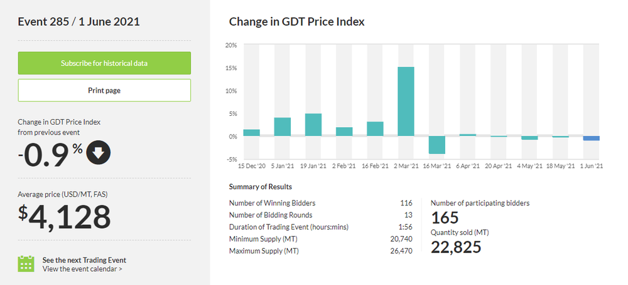This screenshot has height=285, width=628.
Task: Click the $4,128 average price figure
Action: click(x=64, y=217)
